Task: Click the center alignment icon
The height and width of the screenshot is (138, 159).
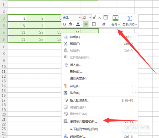Action: [x=86, y=24]
